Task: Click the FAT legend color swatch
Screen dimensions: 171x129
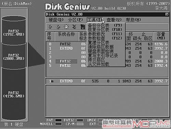Action: (x=58, y=120)
